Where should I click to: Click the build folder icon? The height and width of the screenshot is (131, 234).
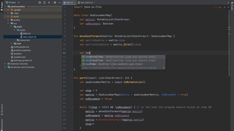12,16
